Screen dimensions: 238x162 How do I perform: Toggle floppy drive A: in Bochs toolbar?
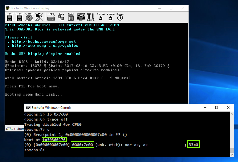point(10,17)
